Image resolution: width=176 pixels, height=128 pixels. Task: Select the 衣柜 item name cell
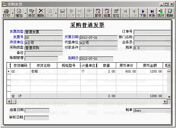[x=43, y=71]
